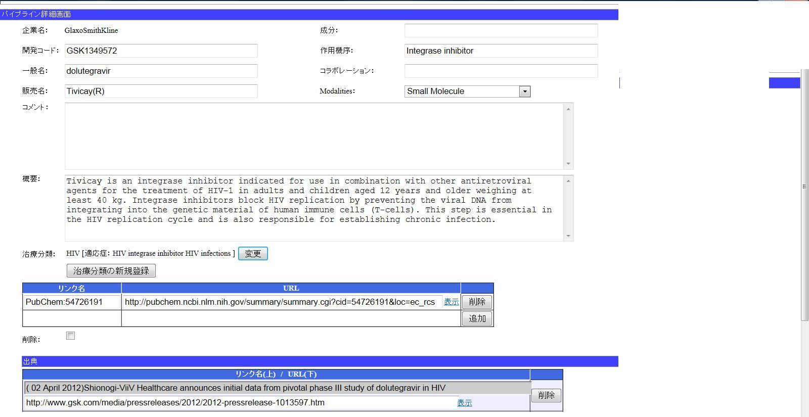Click the empty new リンク名 field
The width and height of the screenshot is (809, 417).
tap(72, 318)
